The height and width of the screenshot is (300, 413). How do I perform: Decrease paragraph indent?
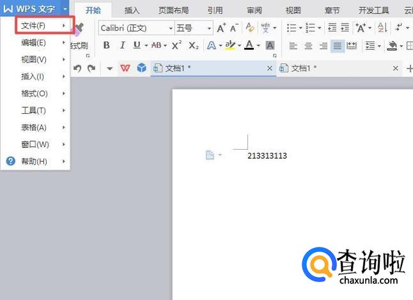(332, 28)
